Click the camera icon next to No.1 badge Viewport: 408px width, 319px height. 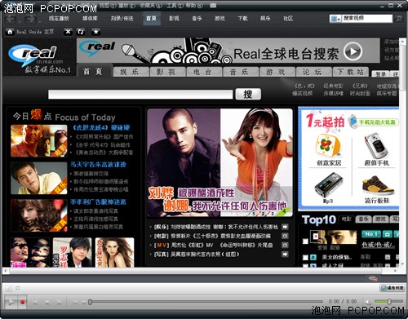tap(387, 234)
